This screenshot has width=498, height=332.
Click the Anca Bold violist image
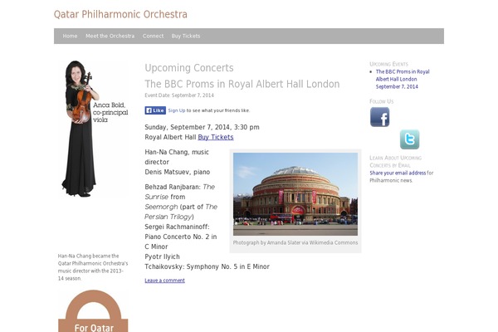[93, 129]
